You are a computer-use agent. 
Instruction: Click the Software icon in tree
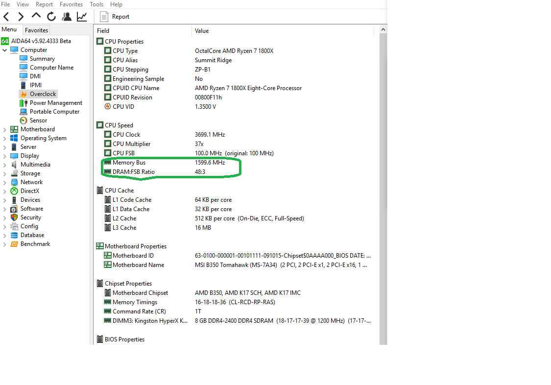pyautogui.click(x=14, y=209)
